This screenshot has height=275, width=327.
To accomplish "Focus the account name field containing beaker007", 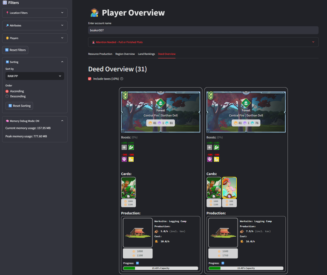I will (203, 30).
